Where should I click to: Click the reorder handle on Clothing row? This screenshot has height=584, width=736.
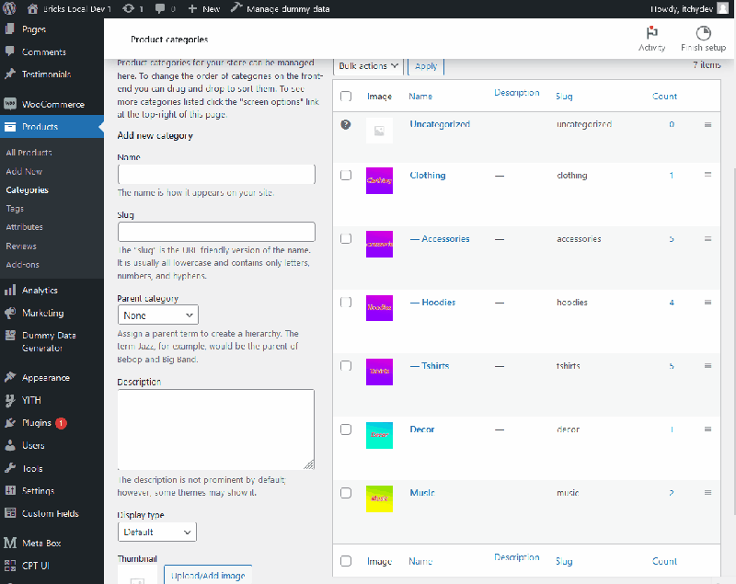tap(707, 175)
